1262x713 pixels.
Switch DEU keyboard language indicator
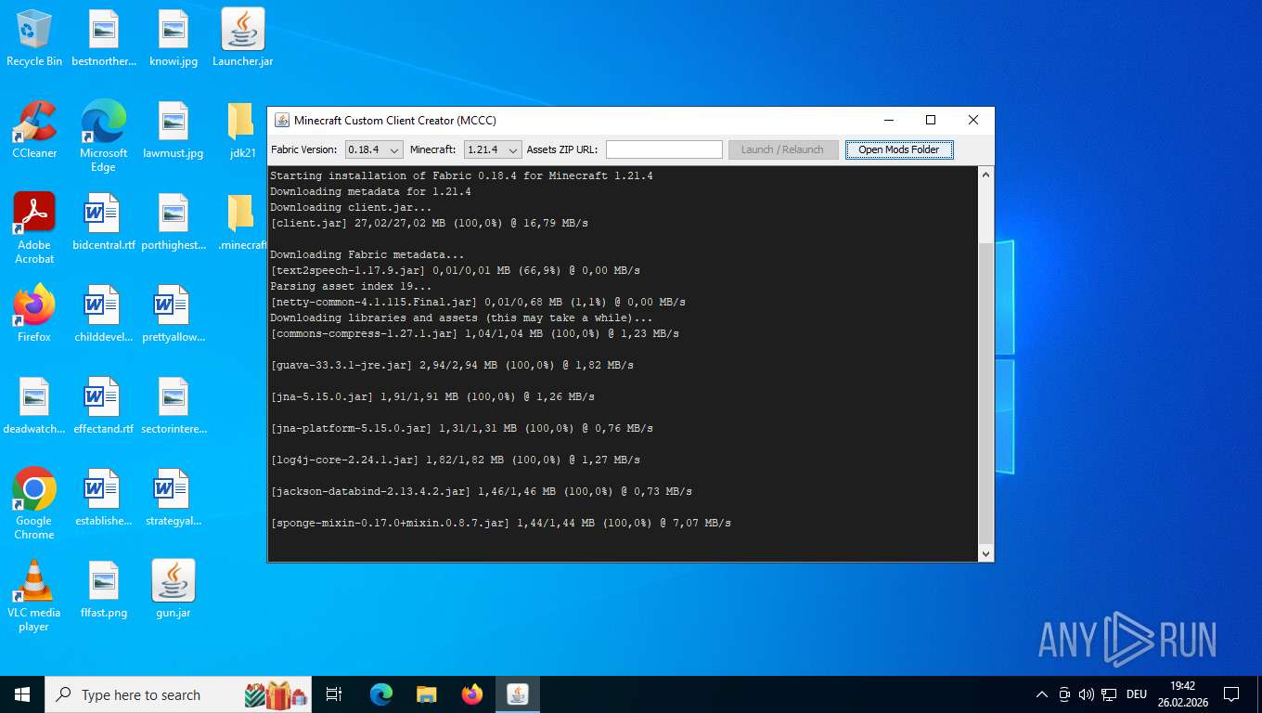pos(1137,694)
